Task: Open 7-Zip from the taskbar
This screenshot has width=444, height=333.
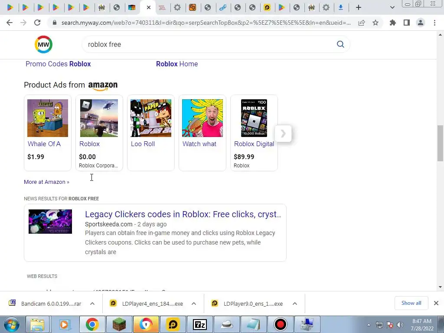Action: pos(199,324)
